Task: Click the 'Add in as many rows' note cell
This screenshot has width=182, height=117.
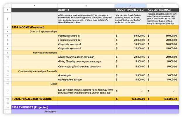Action: click(86, 19)
